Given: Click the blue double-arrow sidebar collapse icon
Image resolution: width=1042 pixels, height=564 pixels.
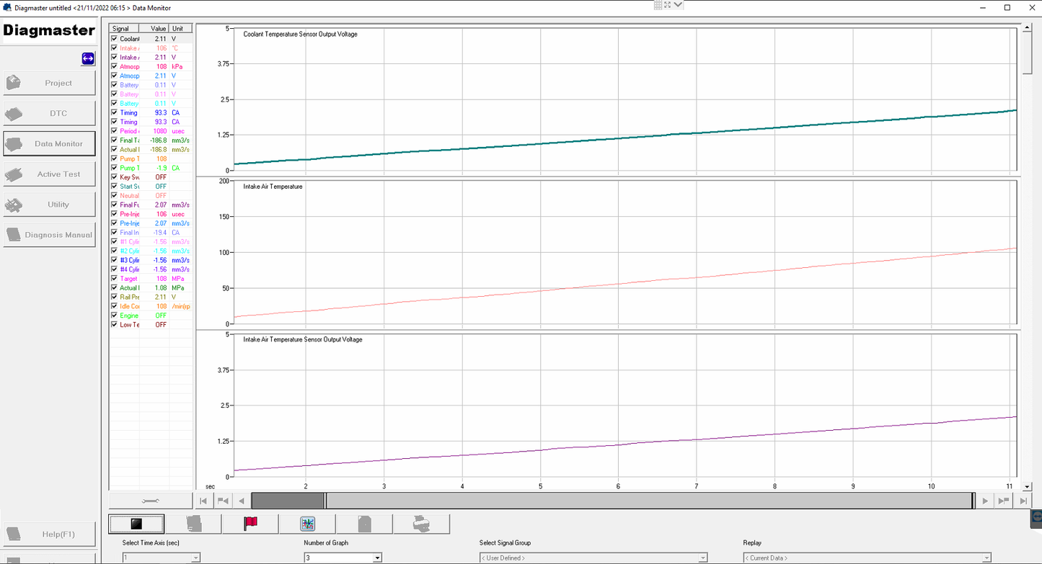Looking at the screenshot, I should coord(88,58).
